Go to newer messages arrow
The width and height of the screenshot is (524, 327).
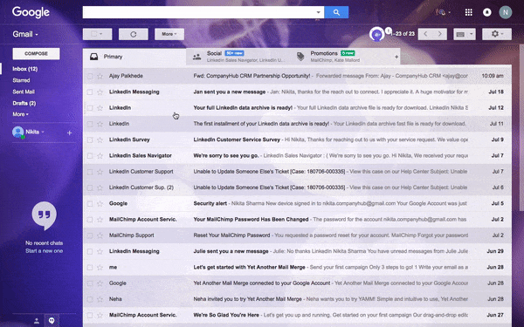point(425,34)
